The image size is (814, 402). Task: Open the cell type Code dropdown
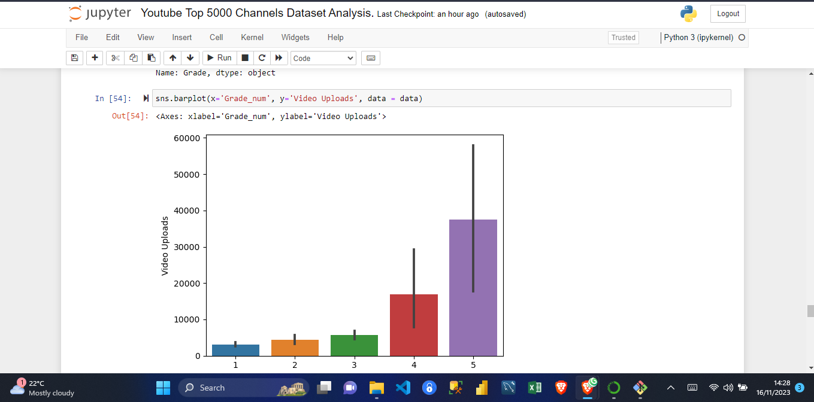(323, 58)
